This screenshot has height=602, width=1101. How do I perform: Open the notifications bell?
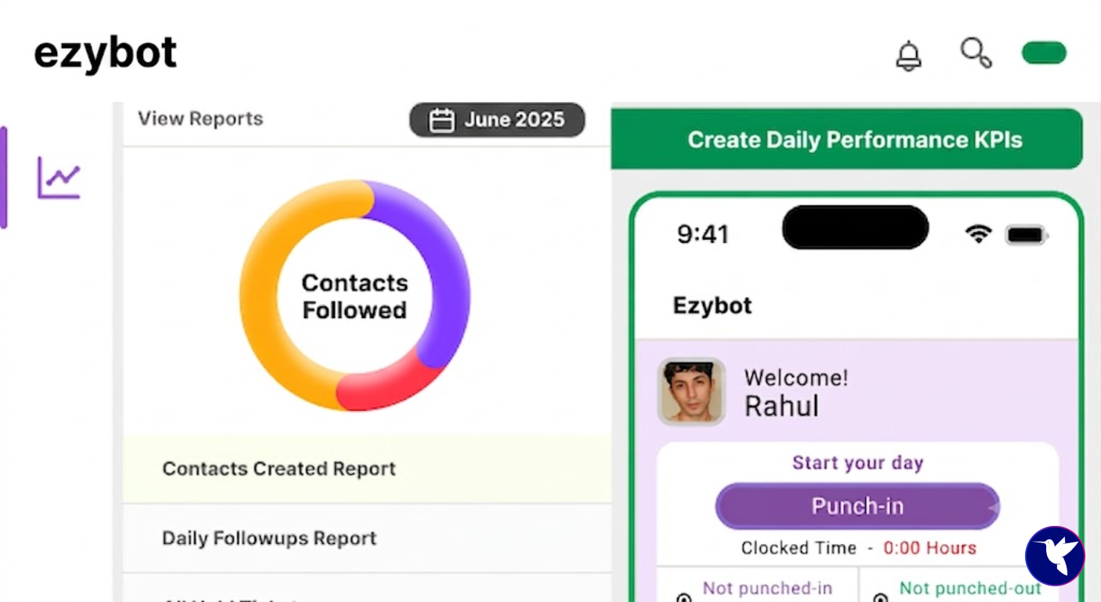click(908, 56)
